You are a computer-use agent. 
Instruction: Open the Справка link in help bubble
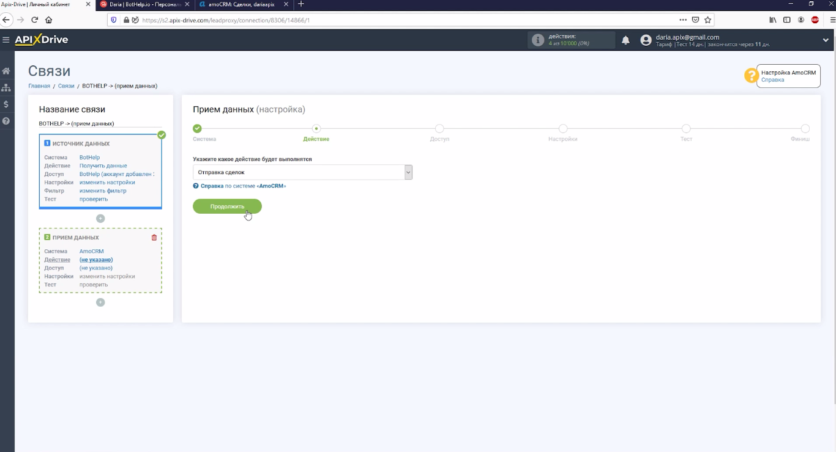coord(772,80)
